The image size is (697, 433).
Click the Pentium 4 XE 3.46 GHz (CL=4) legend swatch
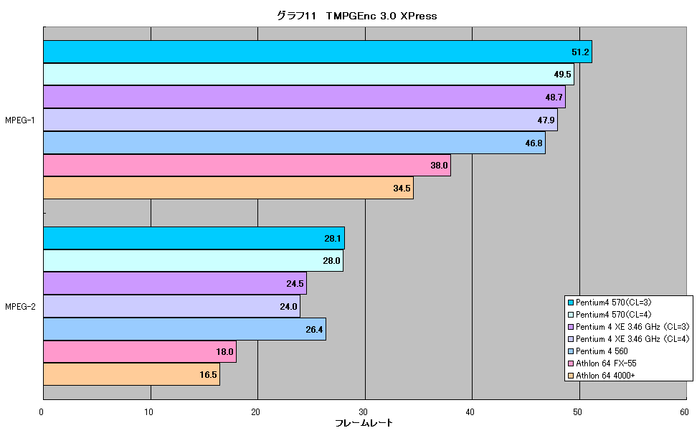pyautogui.click(x=571, y=339)
